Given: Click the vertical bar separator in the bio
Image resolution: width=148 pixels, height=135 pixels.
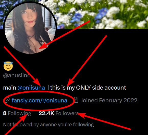Looking at the screenshot, I should click(48, 88).
